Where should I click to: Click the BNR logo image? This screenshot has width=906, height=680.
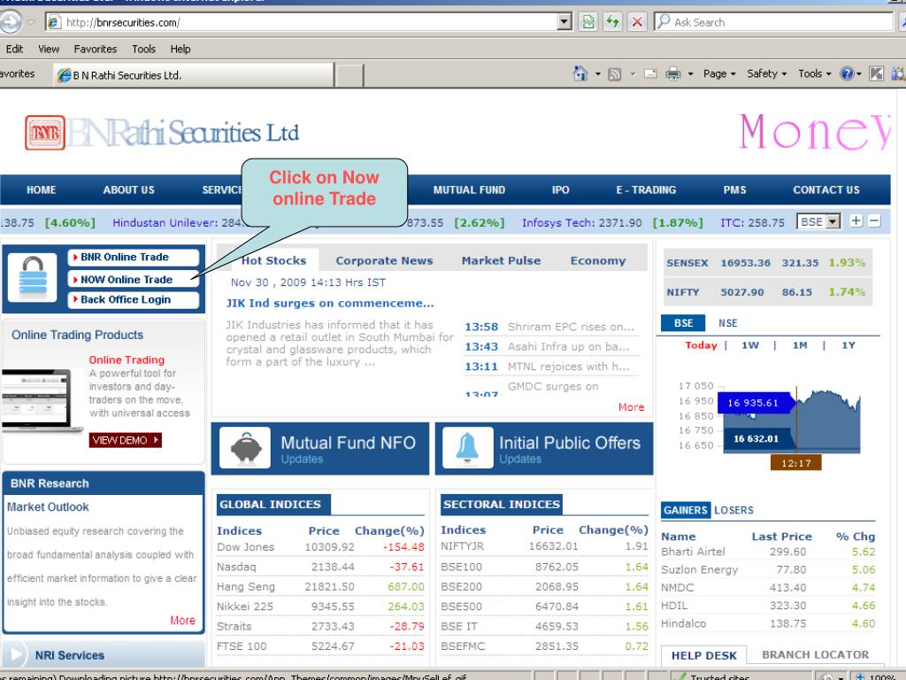pos(44,133)
